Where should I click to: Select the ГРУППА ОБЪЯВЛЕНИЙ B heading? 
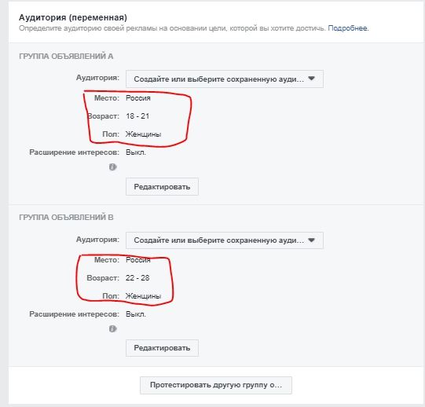pyautogui.click(x=66, y=218)
